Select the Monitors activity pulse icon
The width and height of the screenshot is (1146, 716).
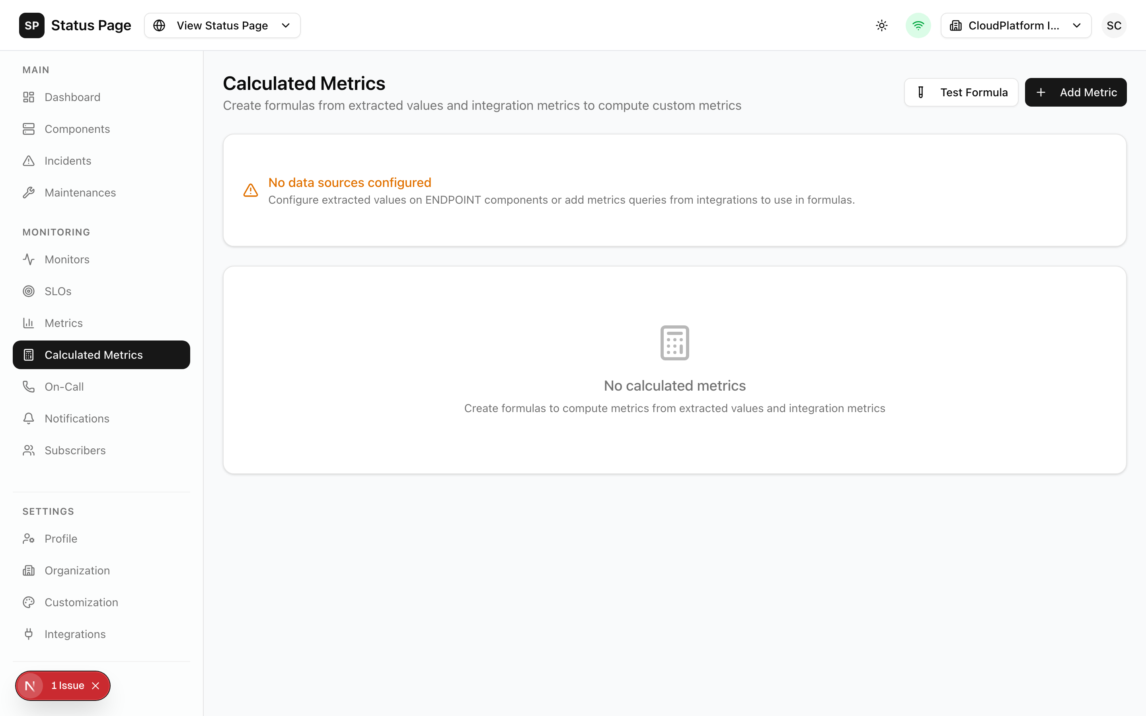28,259
